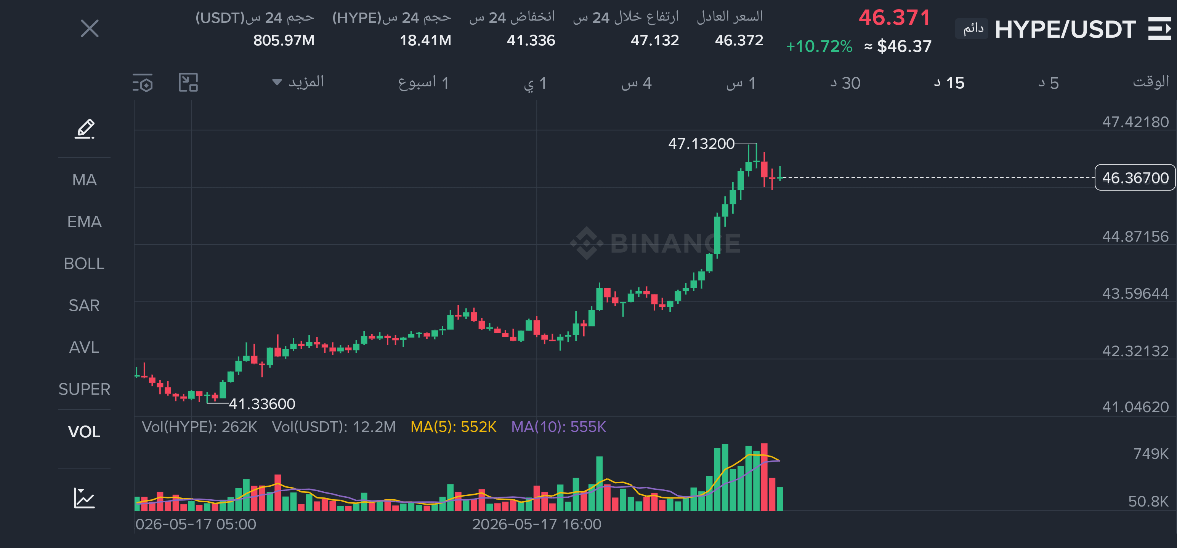1177x548 pixels.
Task: Click current price tag 46.36700 on axis
Action: click(1135, 177)
